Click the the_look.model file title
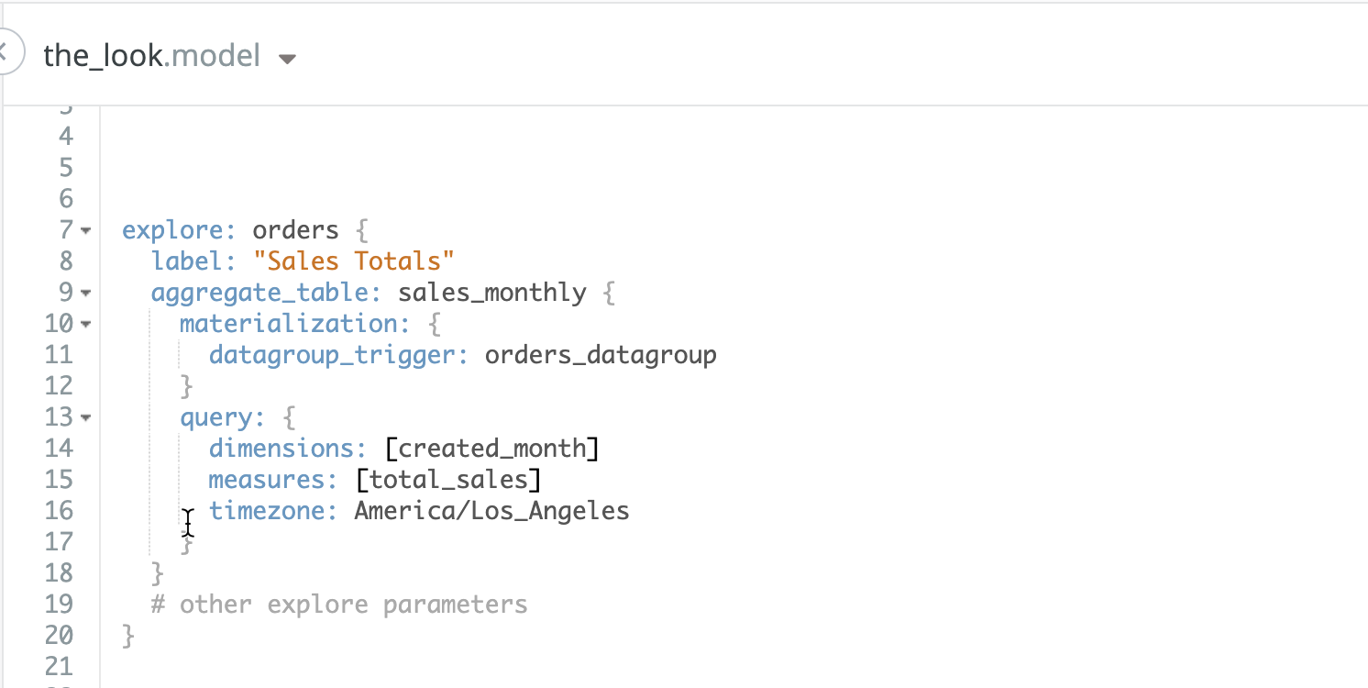Image resolution: width=1368 pixels, height=688 pixels. click(151, 56)
